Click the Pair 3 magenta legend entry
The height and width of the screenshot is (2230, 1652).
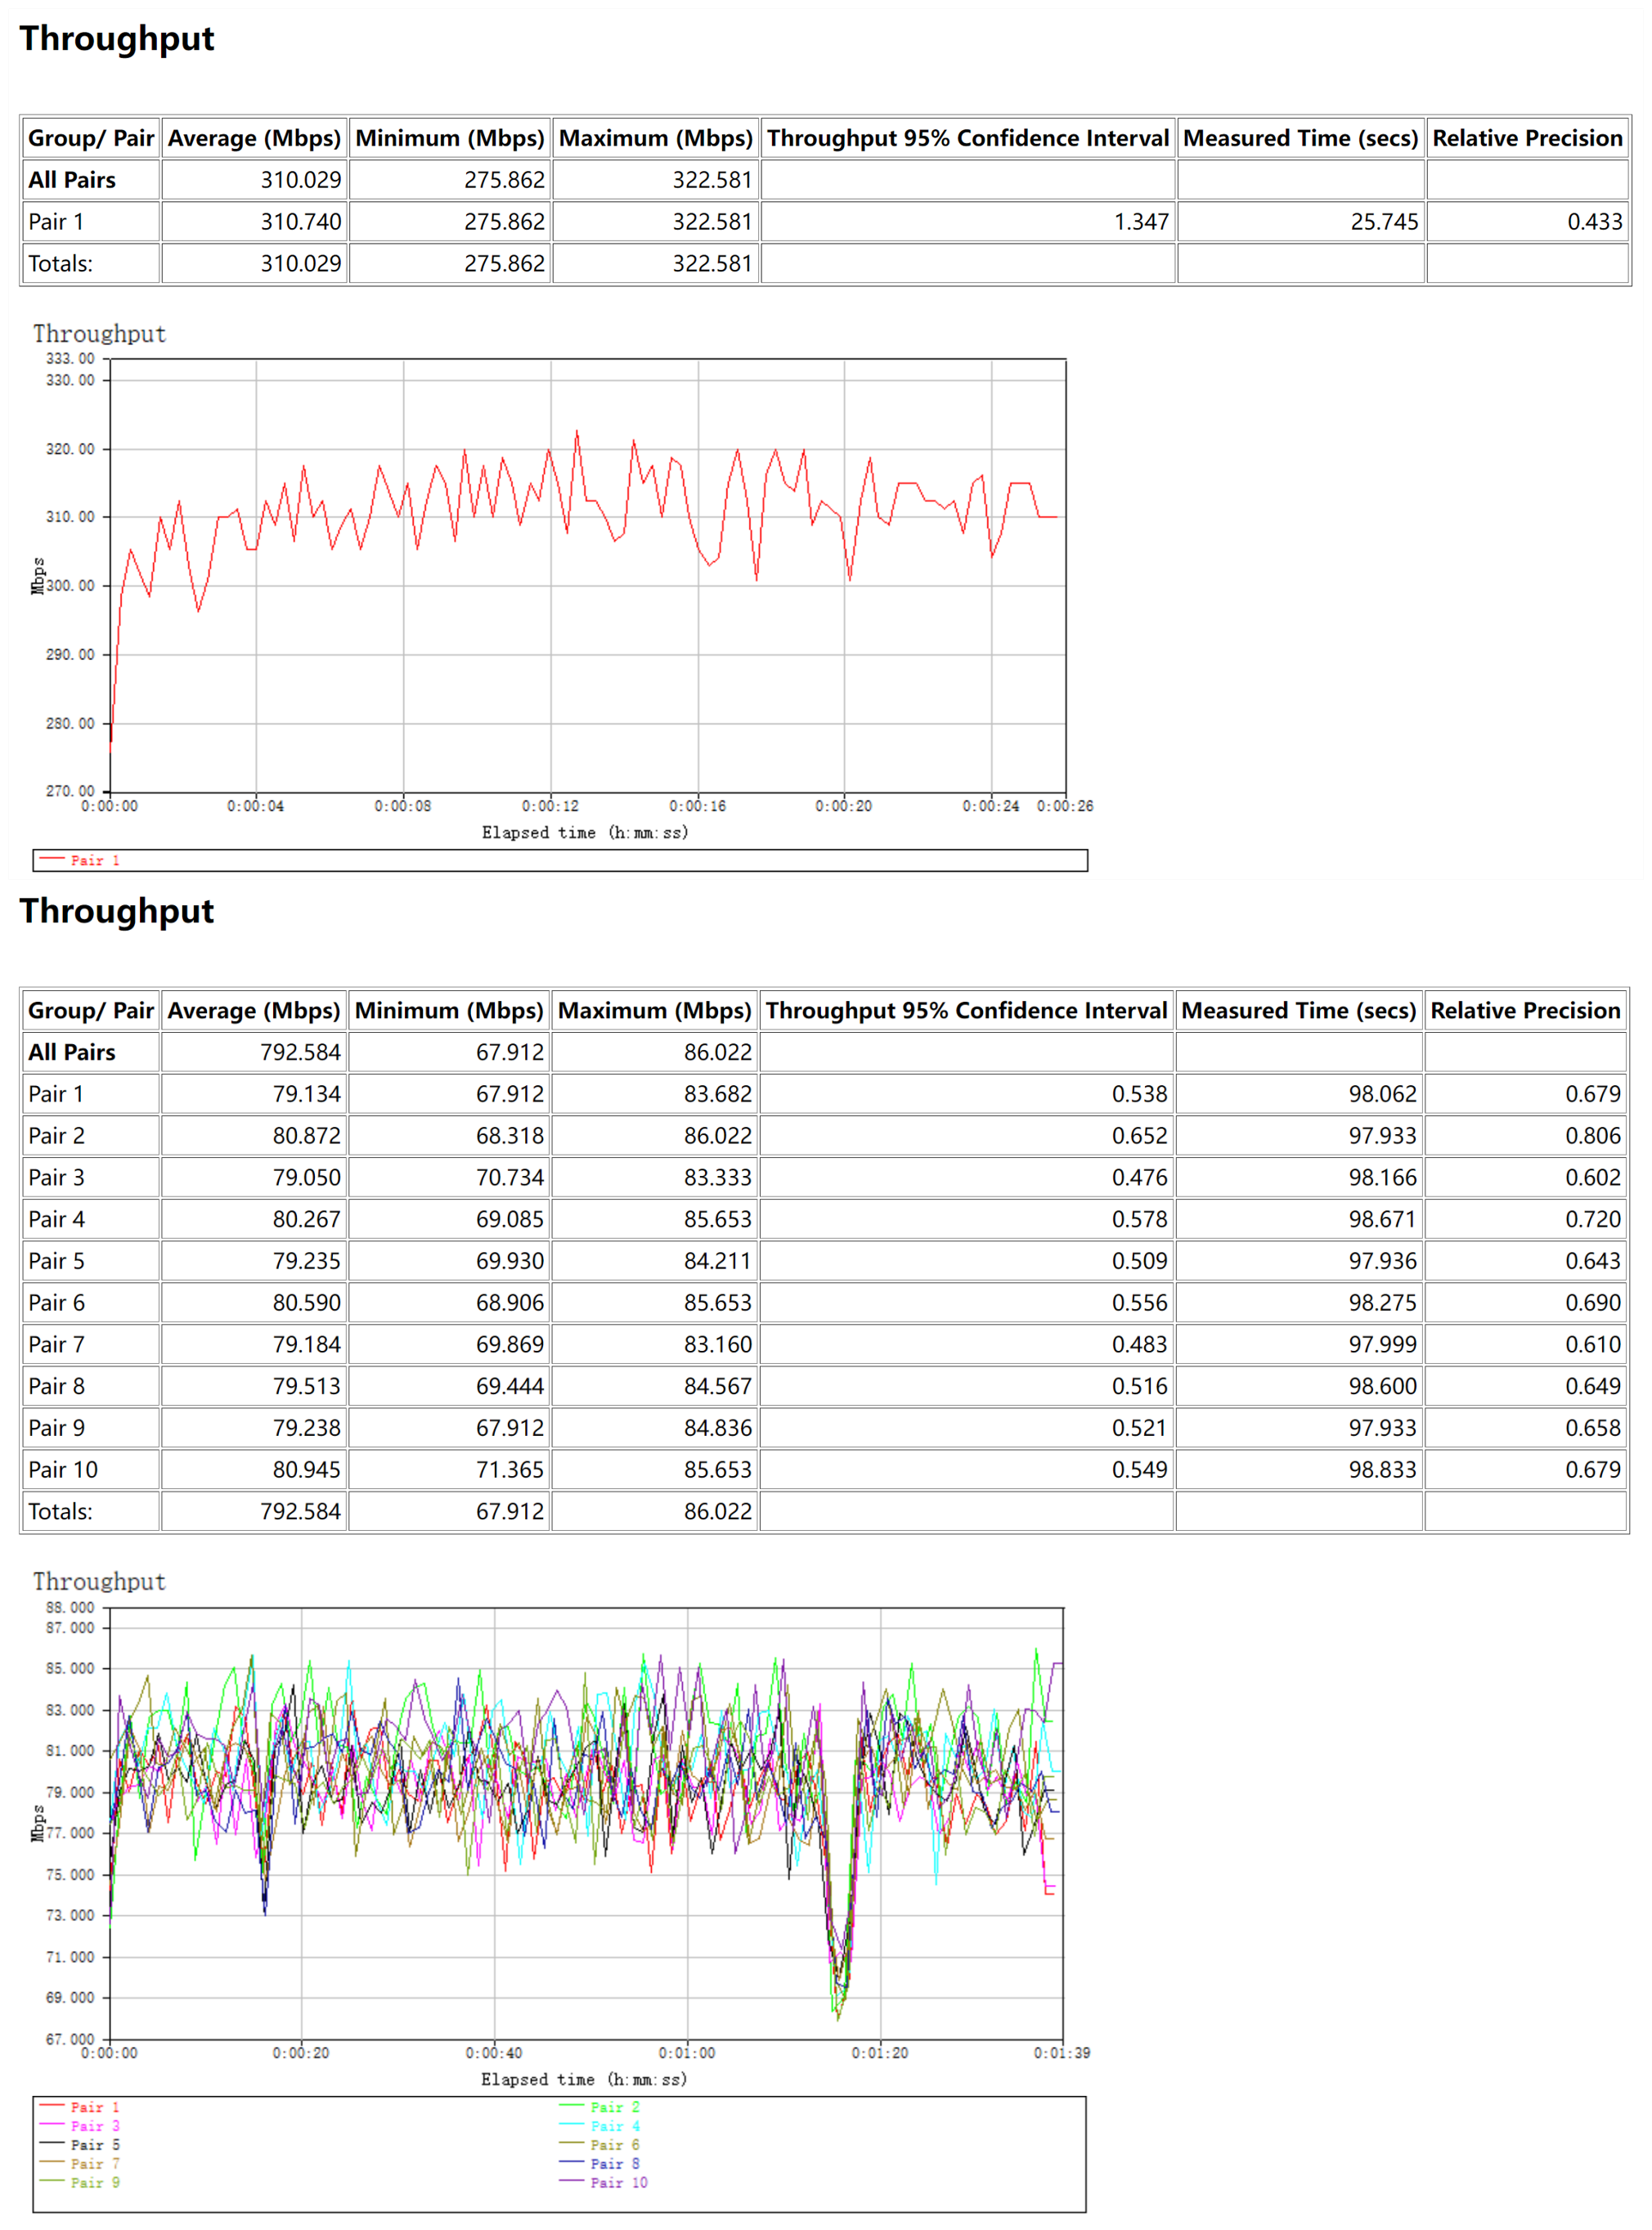(94, 2126)
